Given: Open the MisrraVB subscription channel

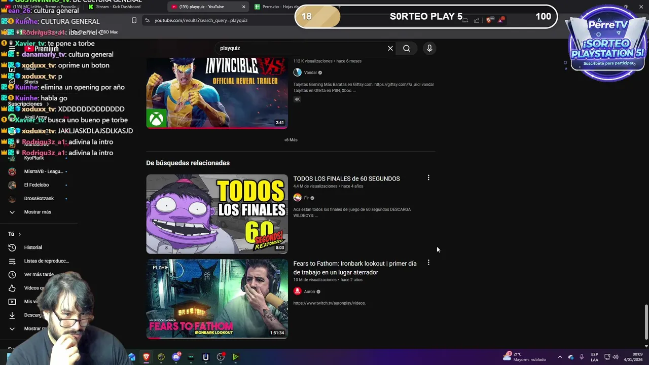Looking at the screenshot, I should coord(43,171).
